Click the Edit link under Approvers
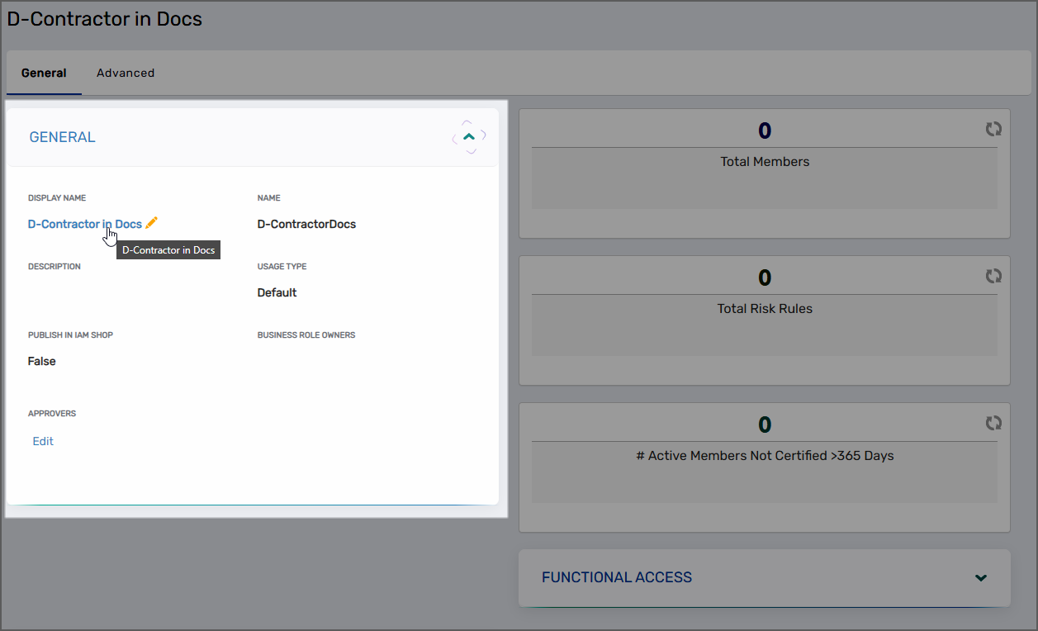The image size is (1038, 631). [43, 441]
